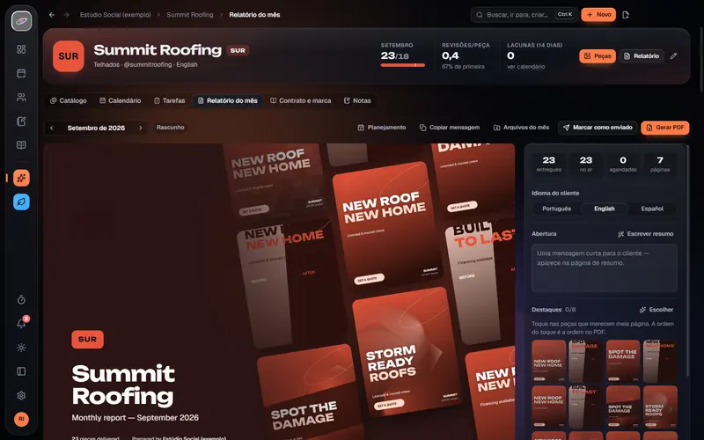Click the Setembro 23/18 progress bar
Screen dimensions: 704x440
(x=403, y=65)
